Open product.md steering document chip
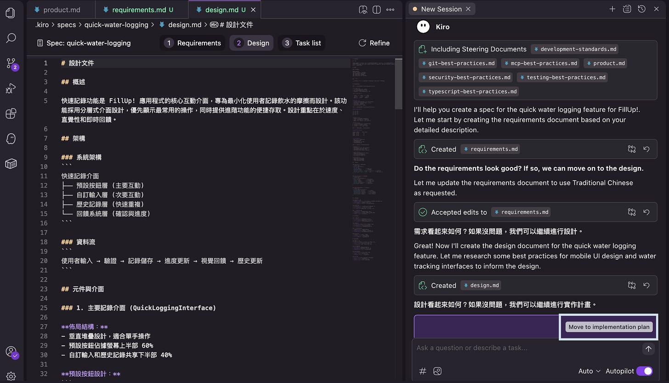Screen dimensions: 669x383 pyautogui.click(x=605, y=63)
